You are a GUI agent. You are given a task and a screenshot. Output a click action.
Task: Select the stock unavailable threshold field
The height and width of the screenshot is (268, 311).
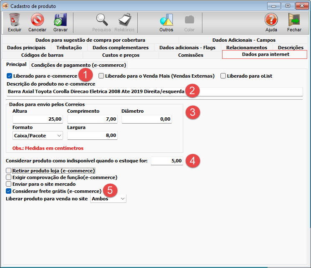coord(167,161)
